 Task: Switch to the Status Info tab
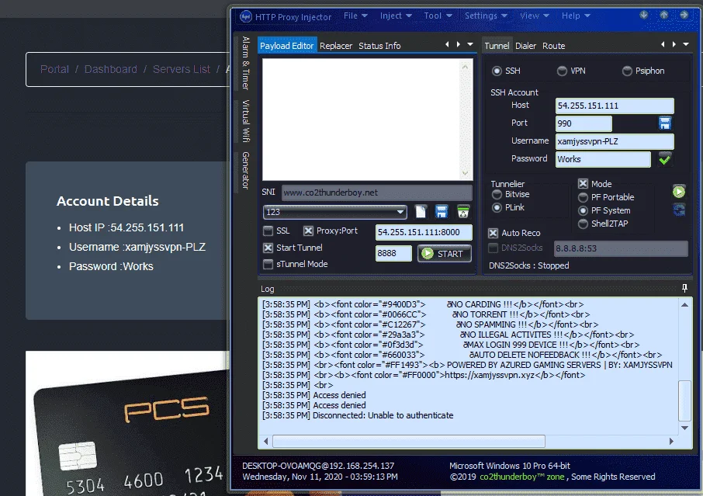[x=379, y=46]
